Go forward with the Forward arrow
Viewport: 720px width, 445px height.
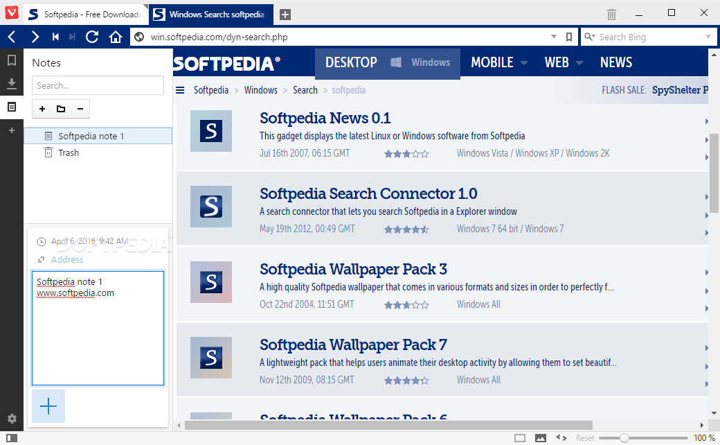click(35, 37)
